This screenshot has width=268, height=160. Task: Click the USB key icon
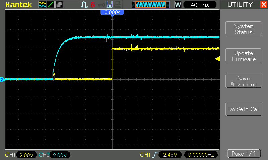pyautogui.click(x=100, y=5)
